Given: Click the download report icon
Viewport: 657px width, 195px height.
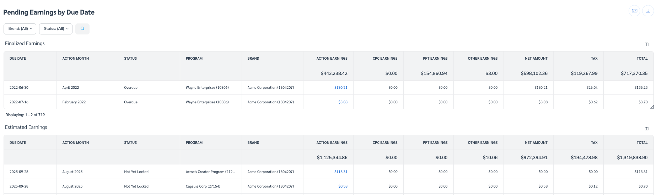Looking at the screenshot, I should (x=648, y=11).
